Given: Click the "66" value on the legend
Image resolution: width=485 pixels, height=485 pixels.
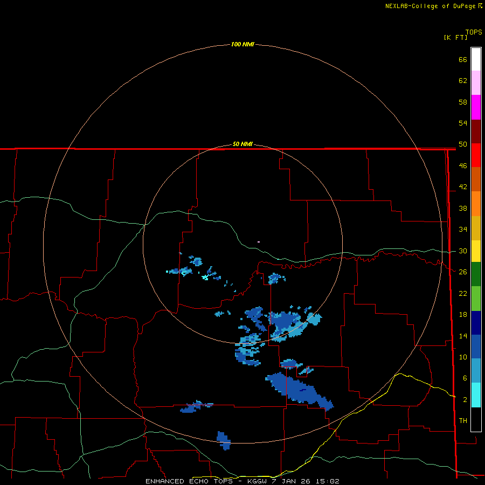Looking at the screenshot, I should 463,59.
